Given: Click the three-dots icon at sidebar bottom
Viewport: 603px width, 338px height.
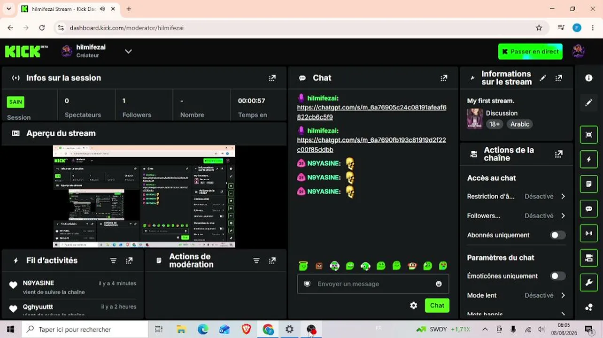Looking at the screenshot, I should [x=589, y=307].
